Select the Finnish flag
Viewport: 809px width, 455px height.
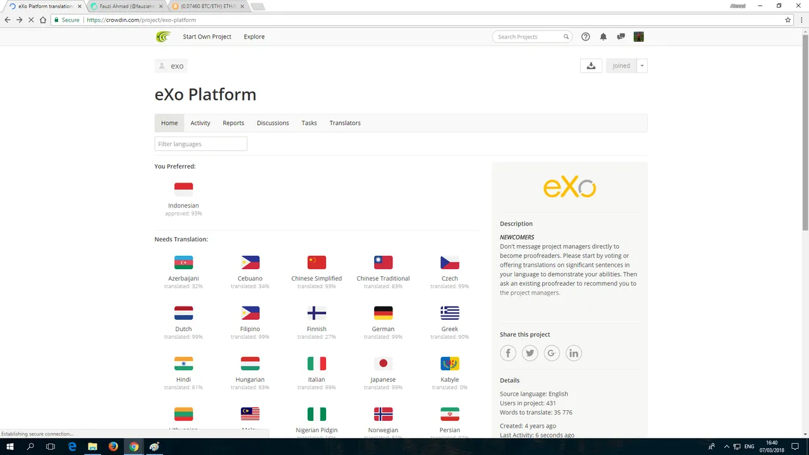pyautogui.click(x=317, y=313)
